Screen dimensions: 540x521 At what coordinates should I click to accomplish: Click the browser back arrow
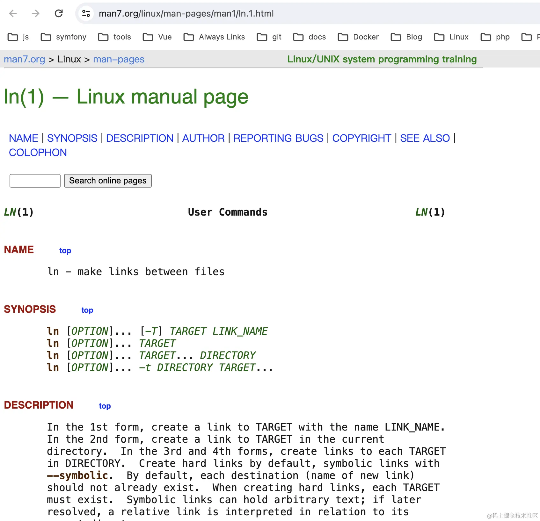click(13, 13)
